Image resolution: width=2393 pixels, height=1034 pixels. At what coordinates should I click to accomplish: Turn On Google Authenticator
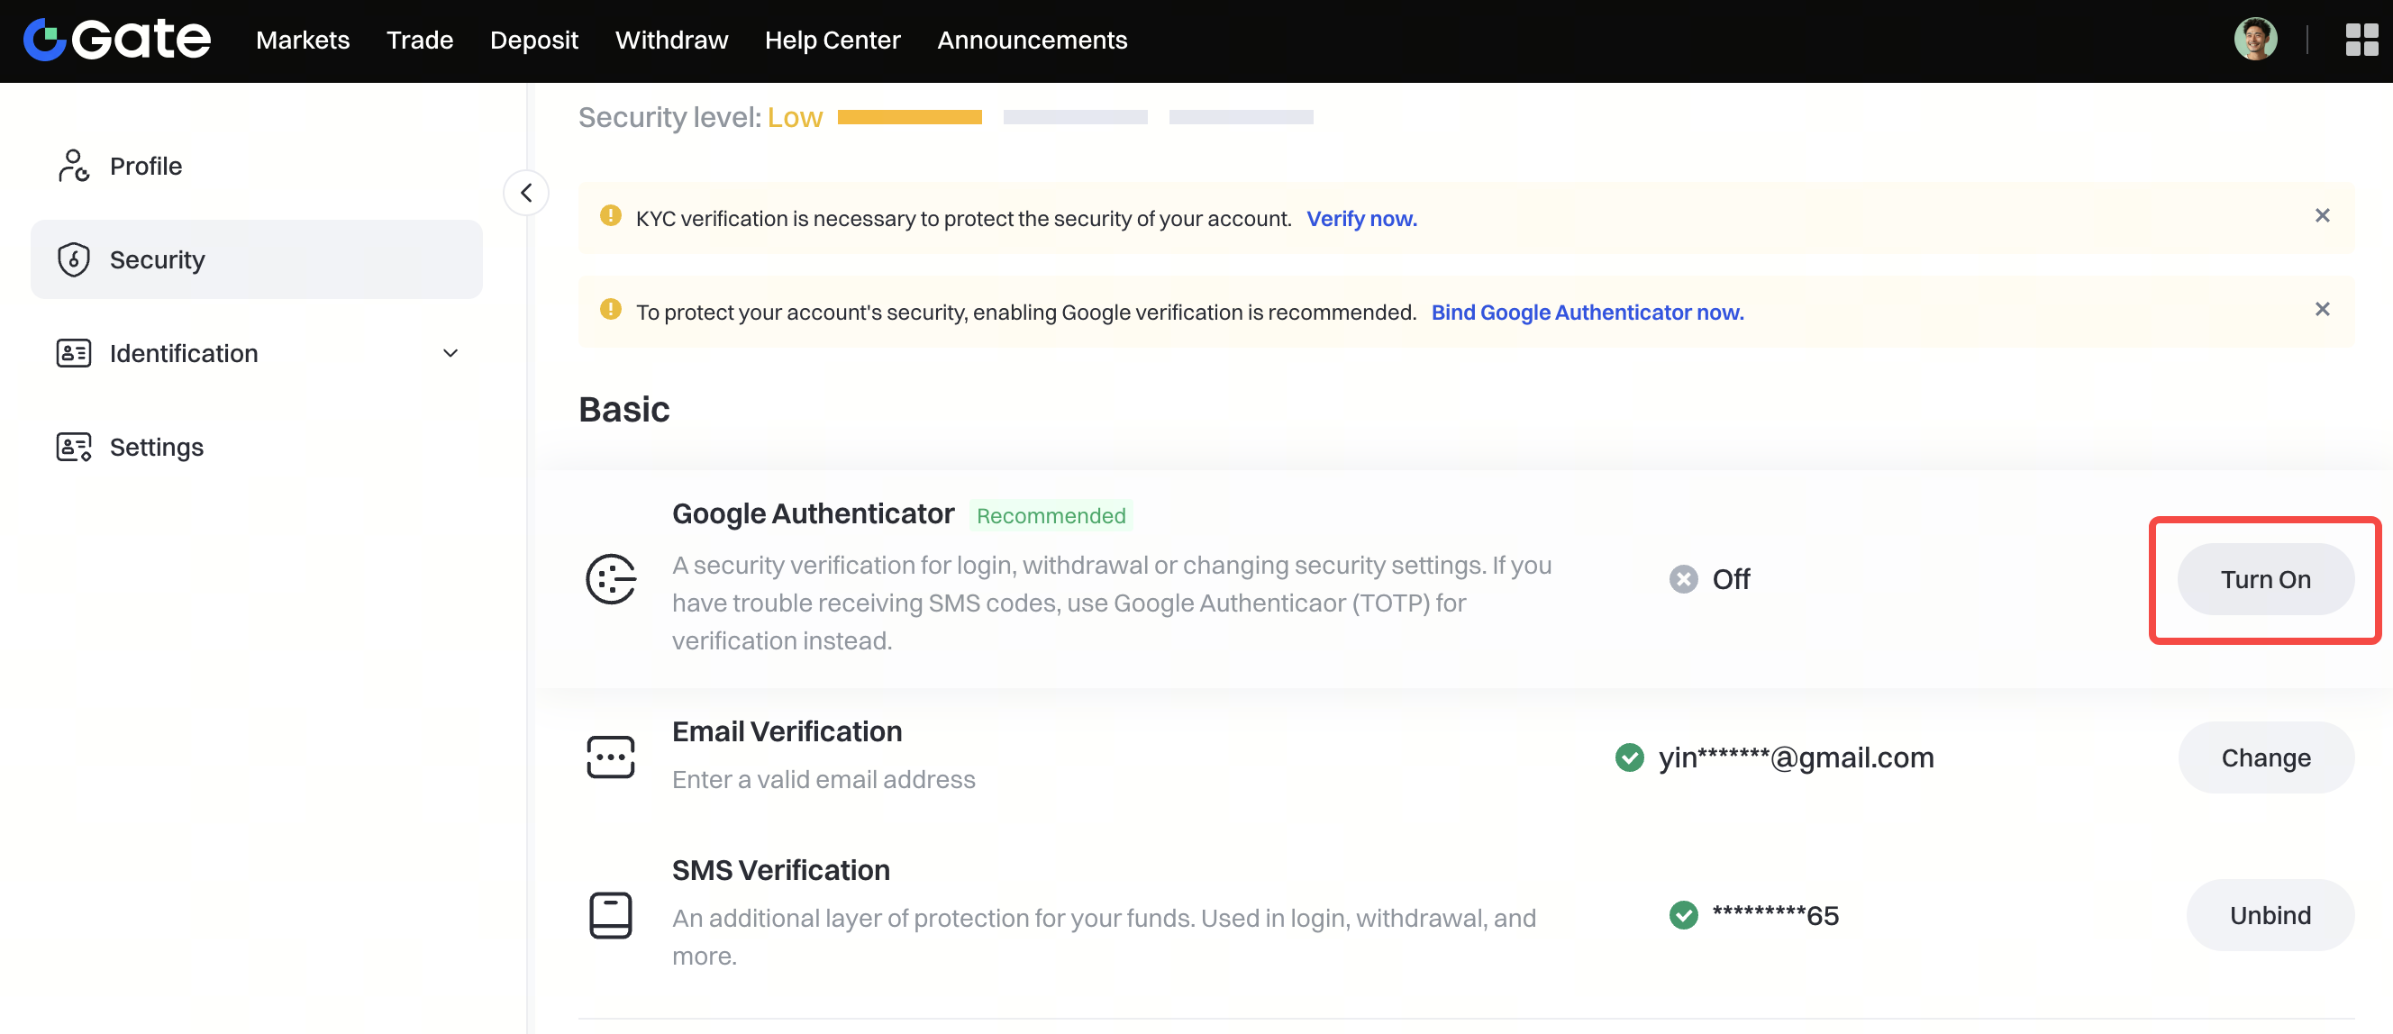2265,580
